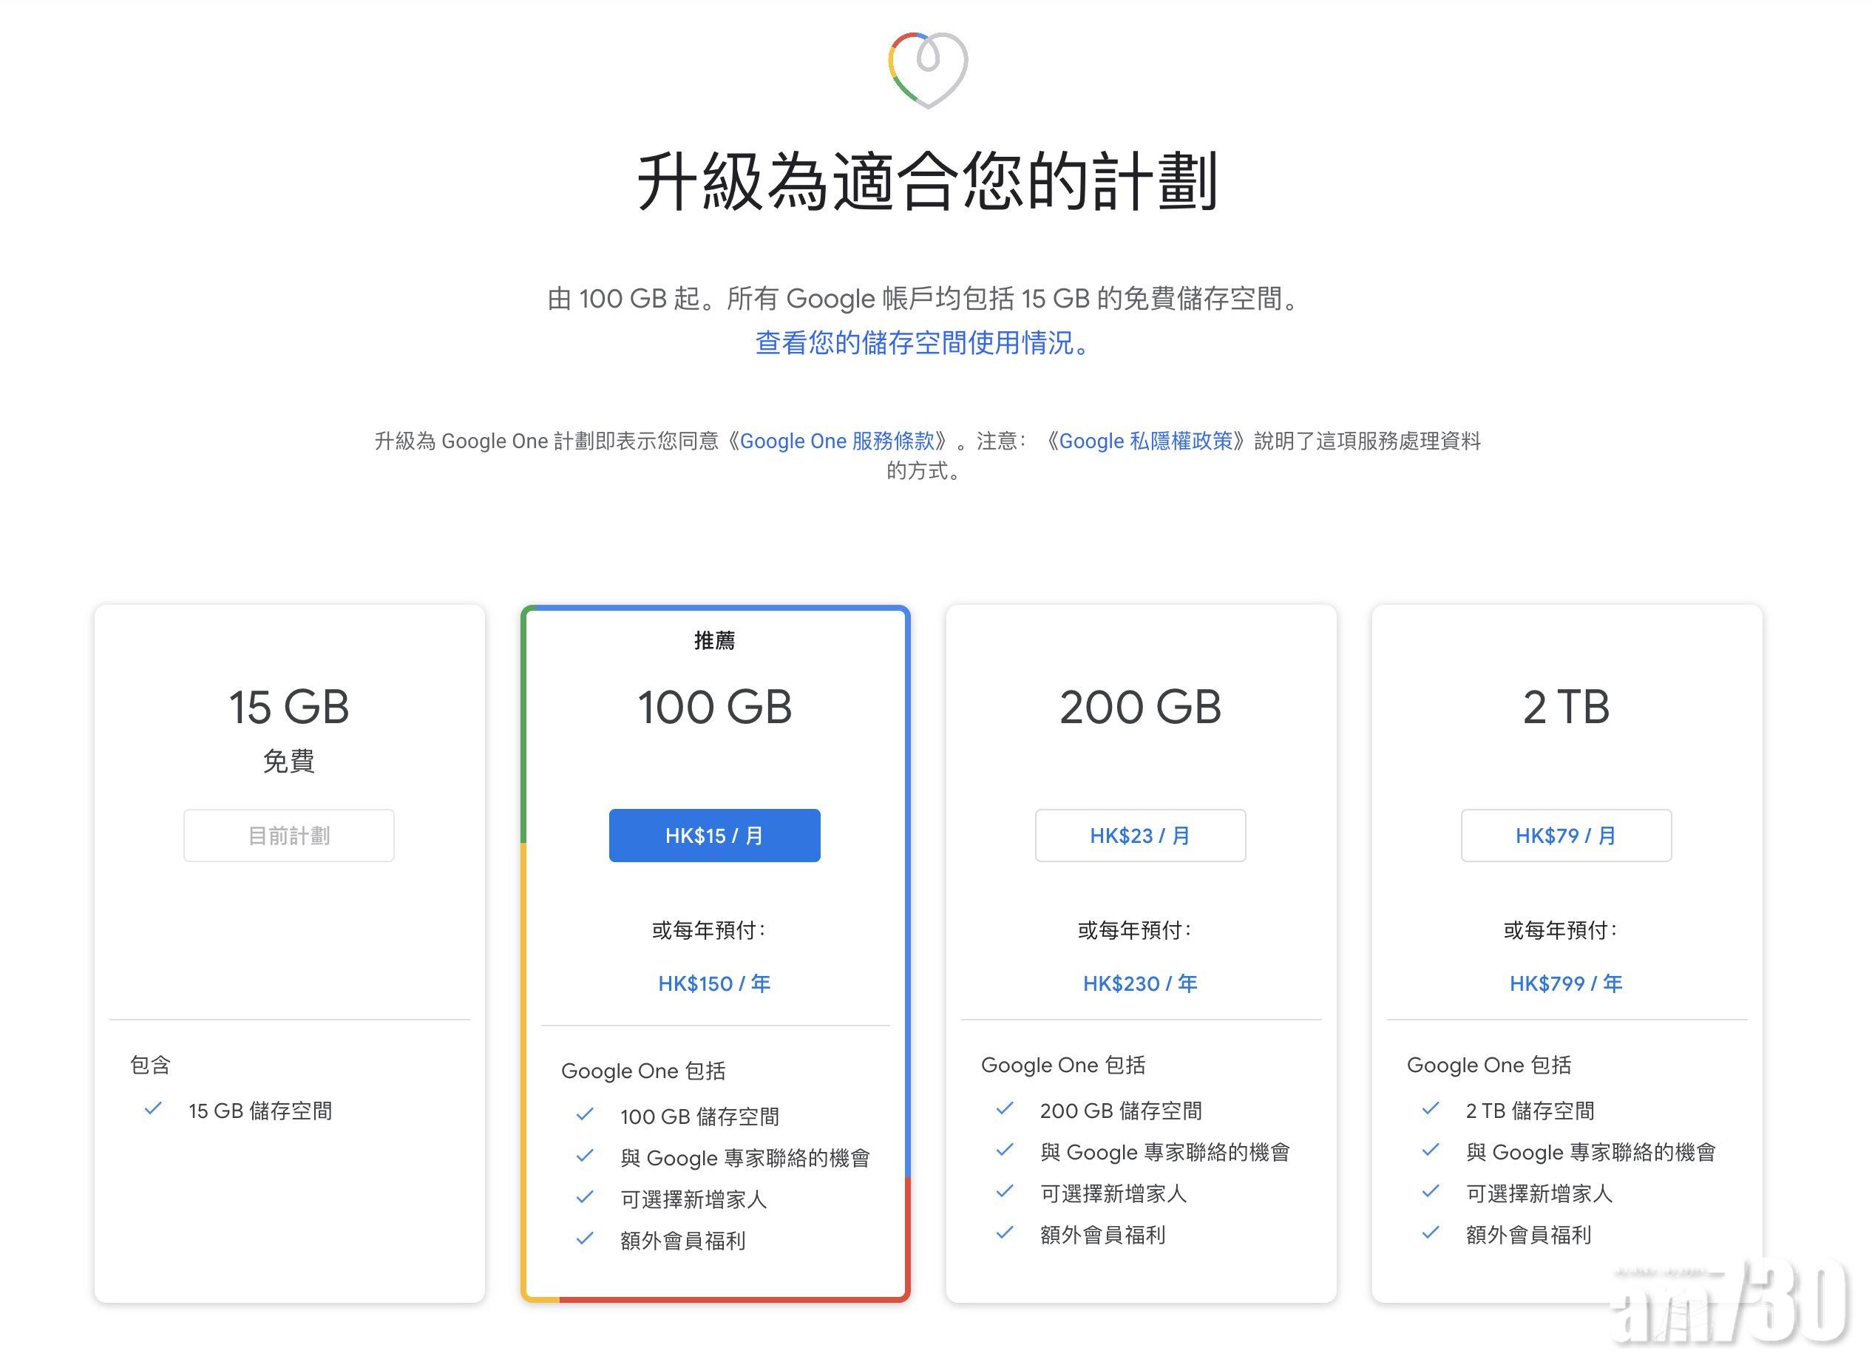Choose the HK$15 / 月 monthly plan button
Screen dimensions: 1872x1362
(x=714, y=836)
